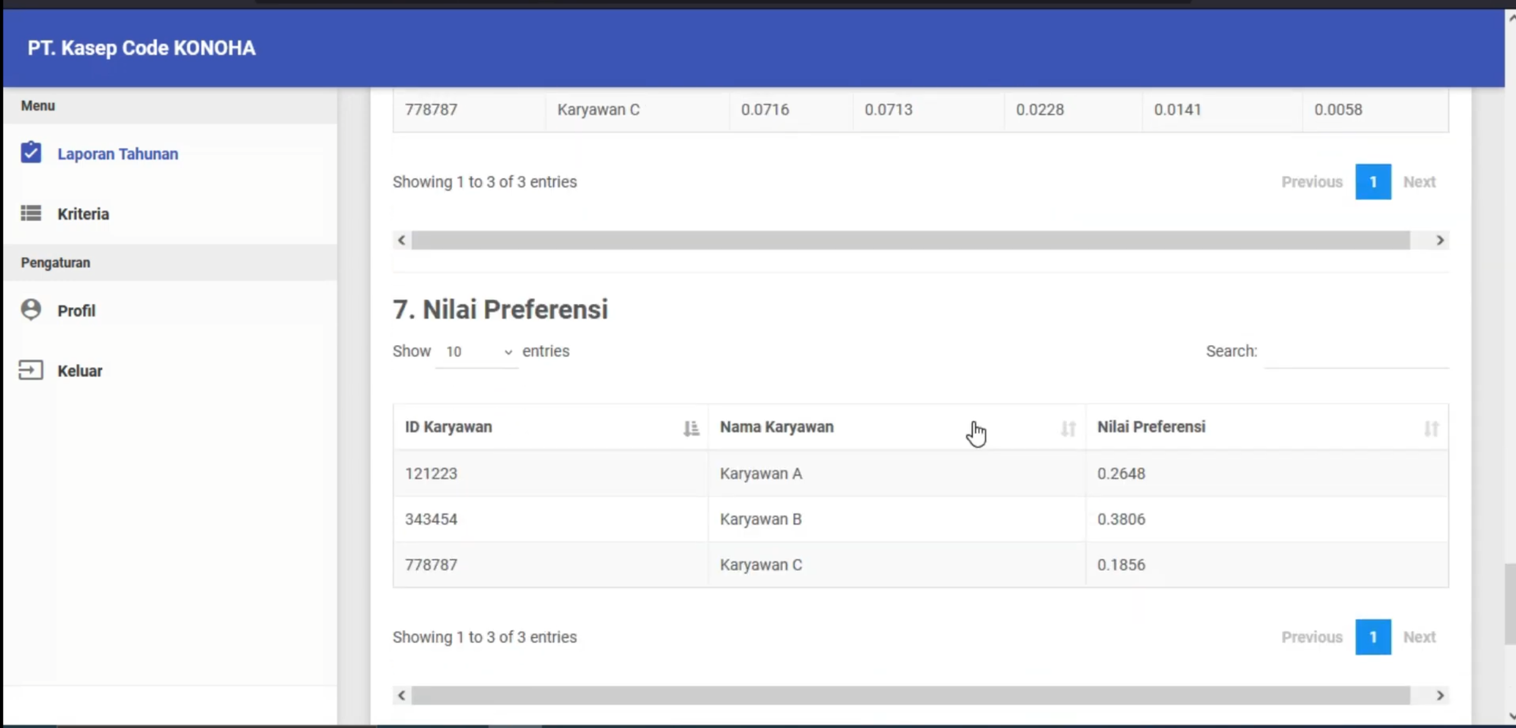Sort by Nilai Preferensi column icon
The width and height of the screenshot is (1516, 728).
click(1431, 428)
